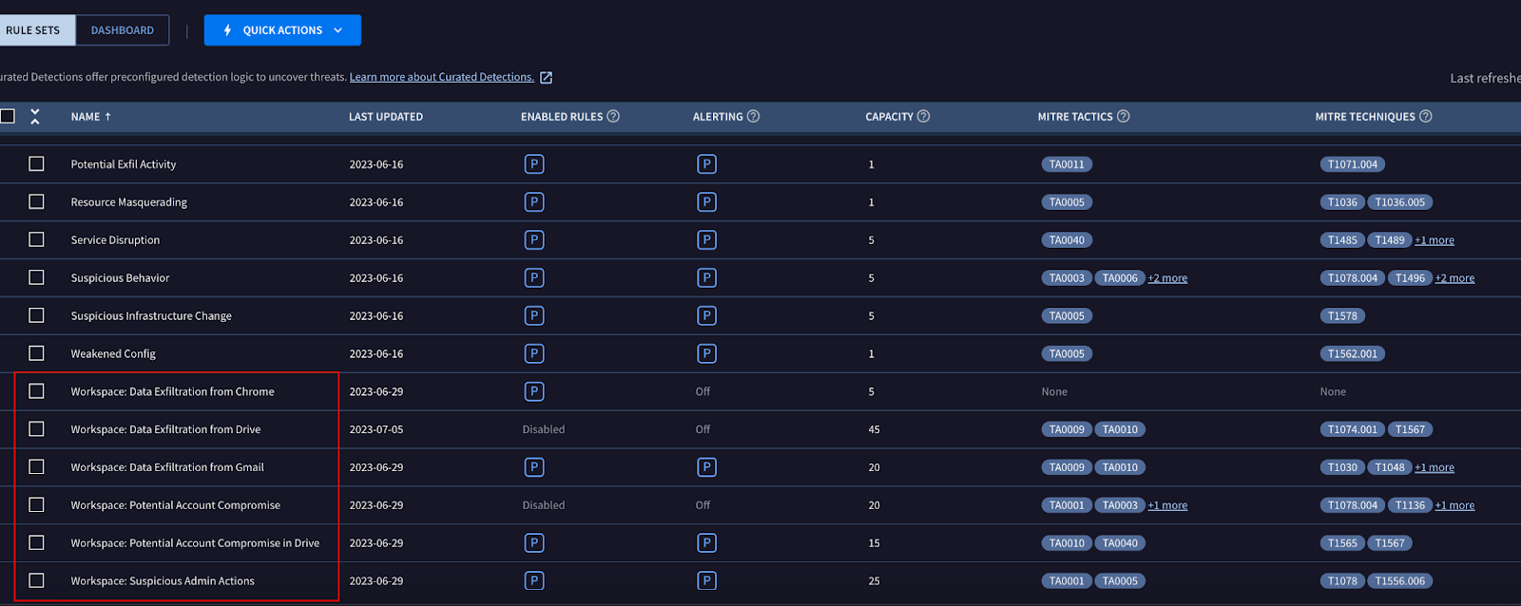Click the TA0011 tactic tag
This screenshot has height=606, width=1521.
[1067, 164]
